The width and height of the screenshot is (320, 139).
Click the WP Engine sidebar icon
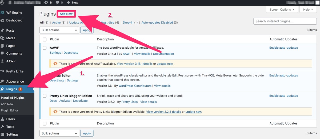[x=3, y=12]
